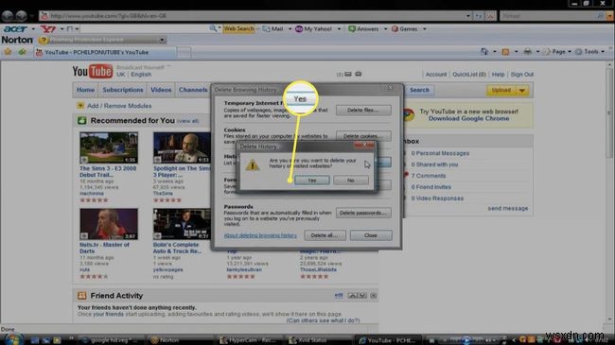Click Delete files button
The image size is (615, 345).
tap(363, 111)
